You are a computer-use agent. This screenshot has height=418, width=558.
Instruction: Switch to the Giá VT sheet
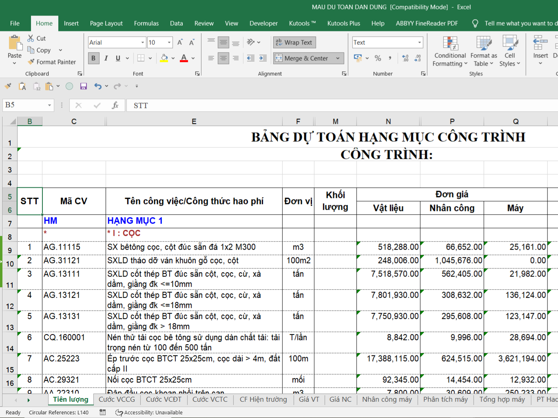pos(309,400)
